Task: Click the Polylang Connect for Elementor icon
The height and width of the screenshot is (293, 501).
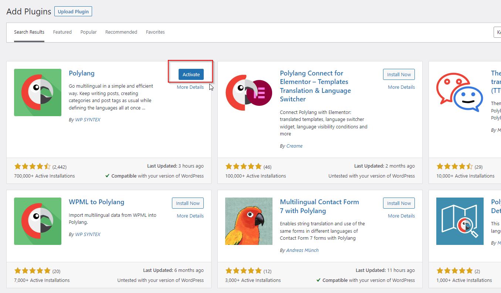Action: (x=249, y=92)
